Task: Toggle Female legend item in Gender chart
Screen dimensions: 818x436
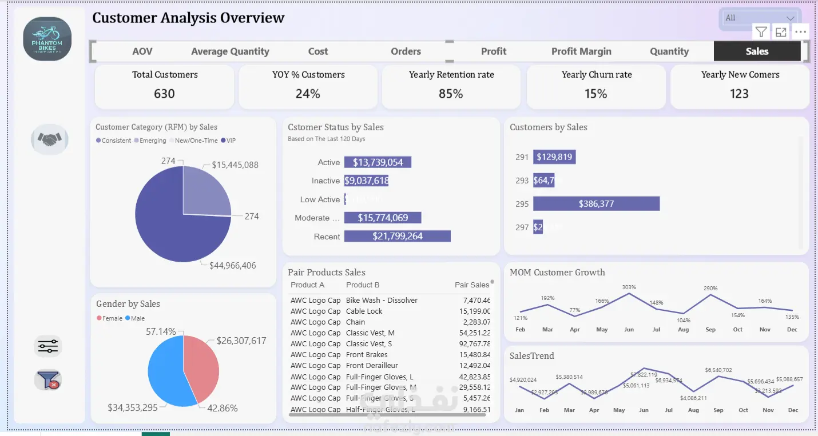Action: 109,318
